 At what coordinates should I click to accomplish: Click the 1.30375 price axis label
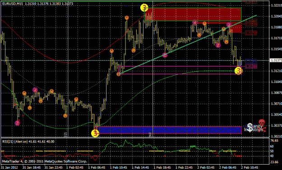click(x=277, y=125)
